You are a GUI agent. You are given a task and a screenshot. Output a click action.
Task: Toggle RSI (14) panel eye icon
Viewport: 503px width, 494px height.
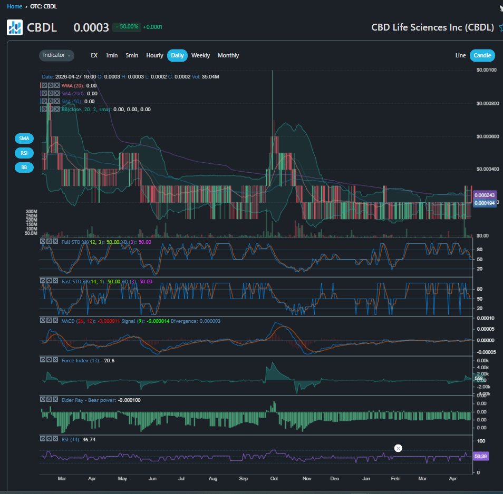click(43, 439)
